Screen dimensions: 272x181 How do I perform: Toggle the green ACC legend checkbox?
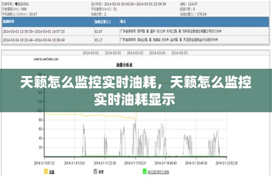(x=145, y=171)
